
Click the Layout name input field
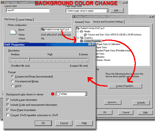(x=28, y=10)
